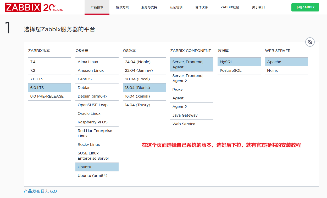Choose Amazon Linux as OS distribution
327x198 pixels.
97,70
